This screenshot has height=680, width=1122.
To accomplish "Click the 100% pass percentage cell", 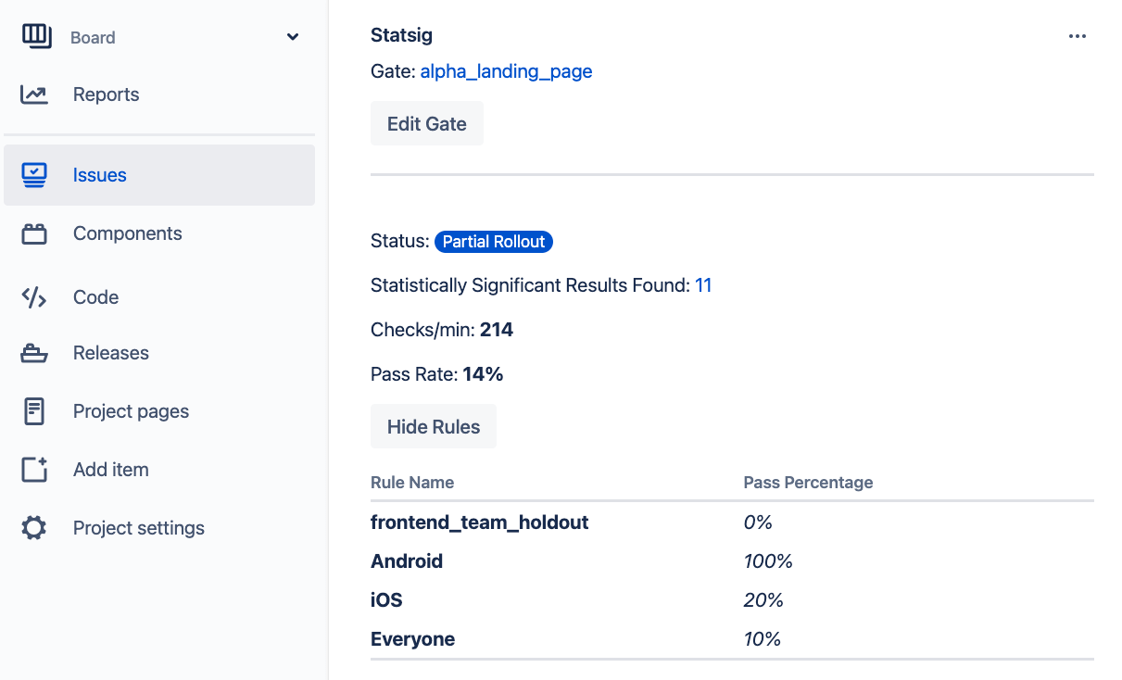I will (x=768, y=561).
